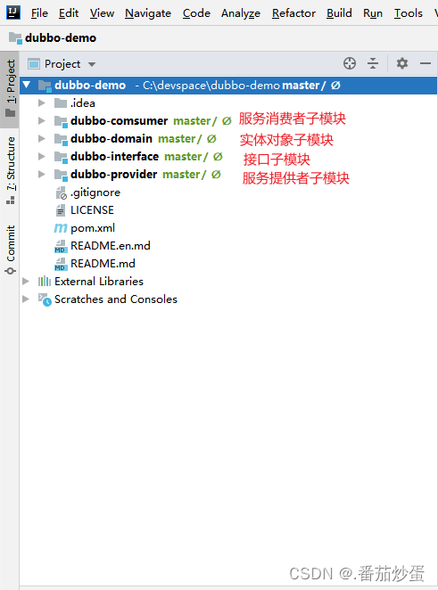Open the Navigate menu
The width and height of the screenshot is (438, 590).
click(148, 13)
